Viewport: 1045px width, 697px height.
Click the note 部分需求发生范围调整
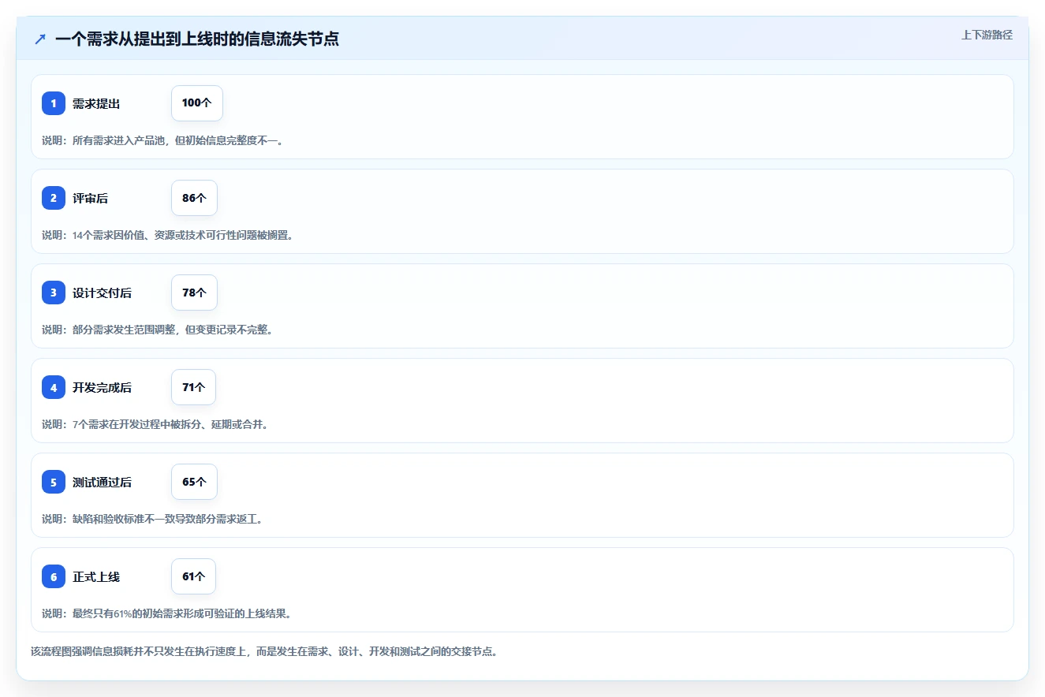(158, 330)
